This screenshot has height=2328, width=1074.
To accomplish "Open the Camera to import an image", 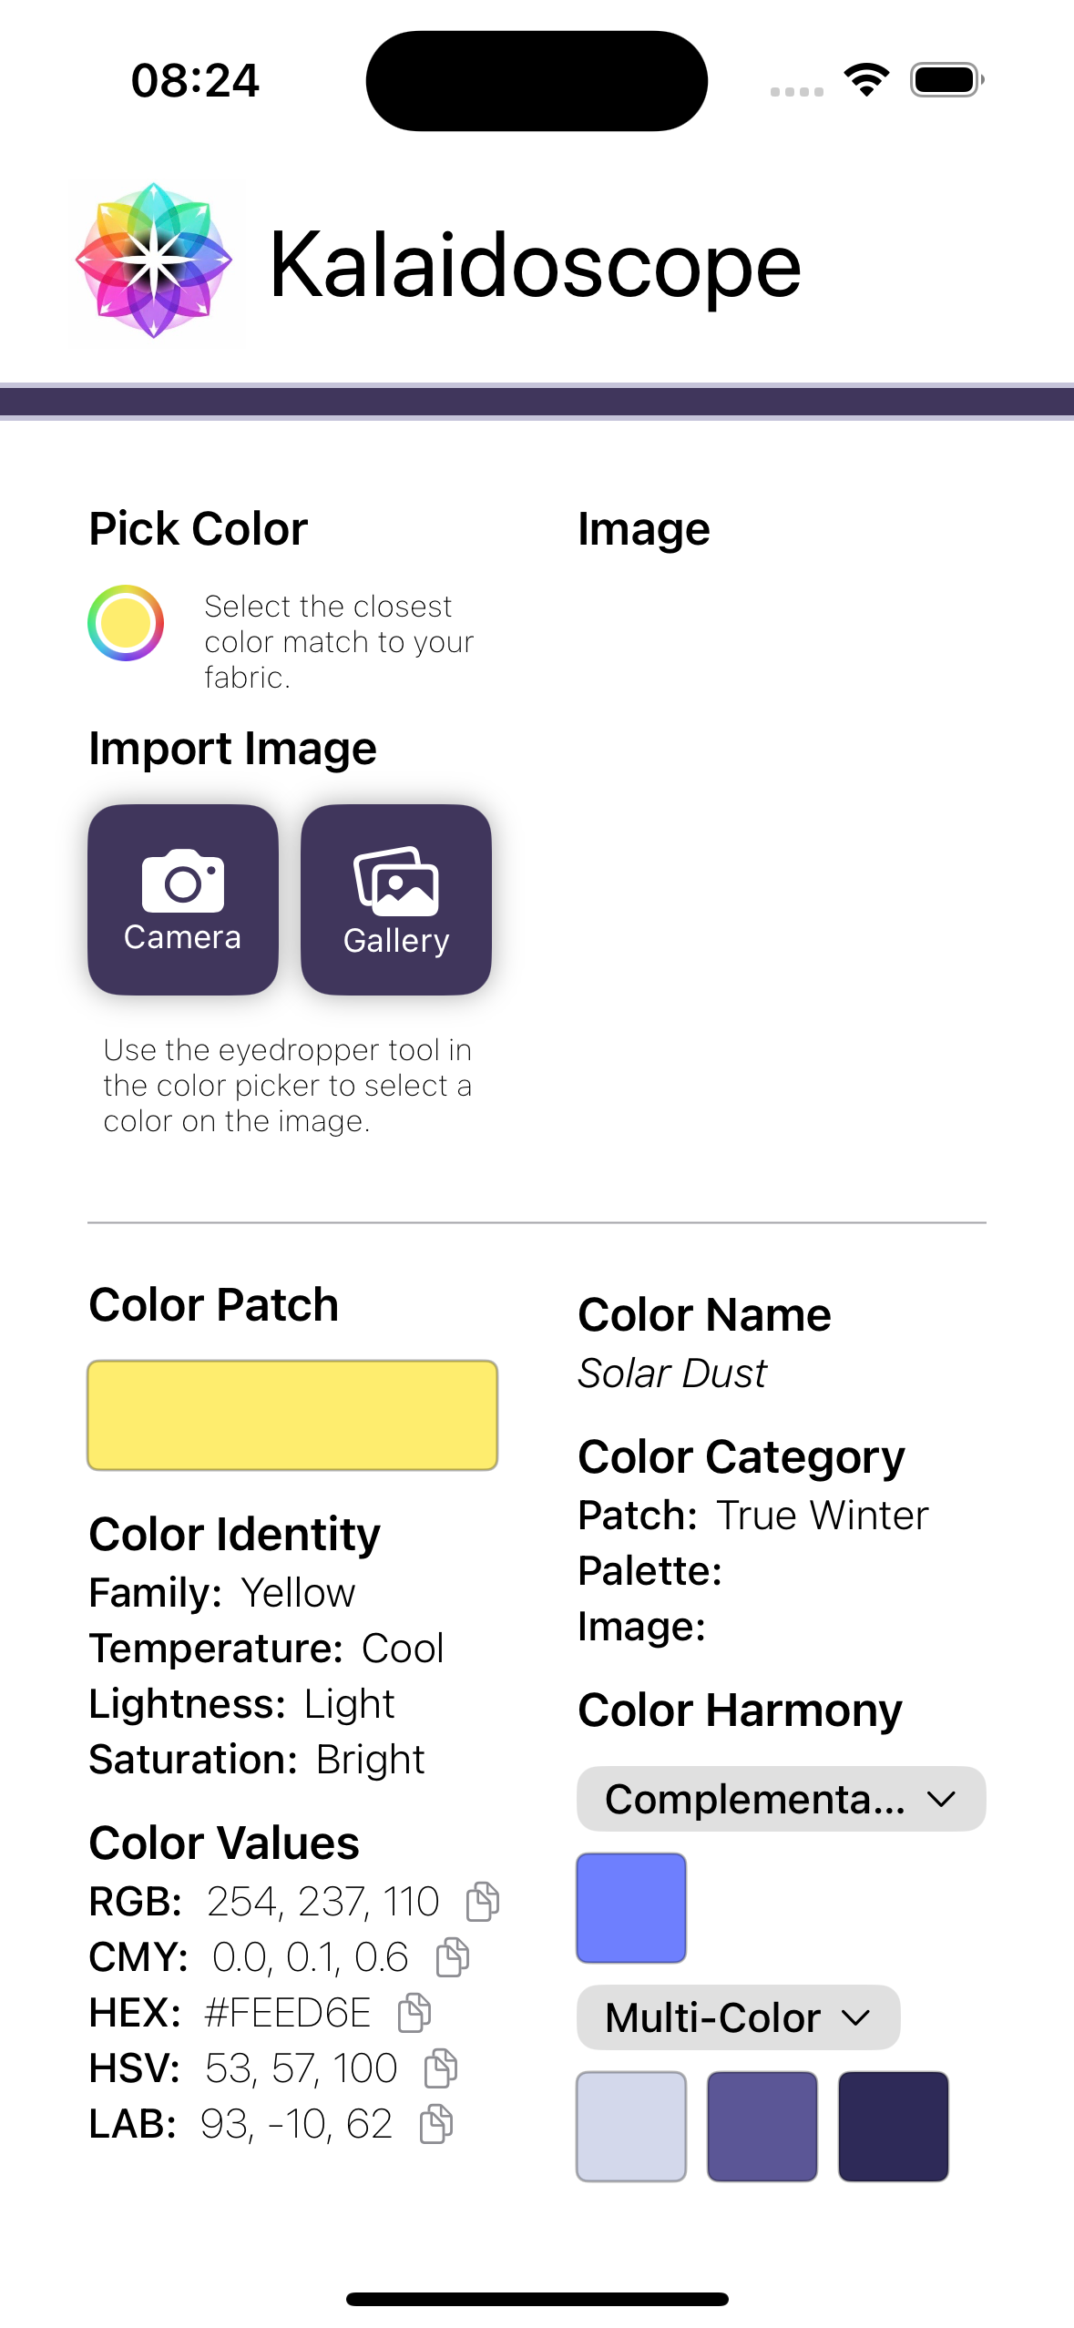I will (183, 899).
